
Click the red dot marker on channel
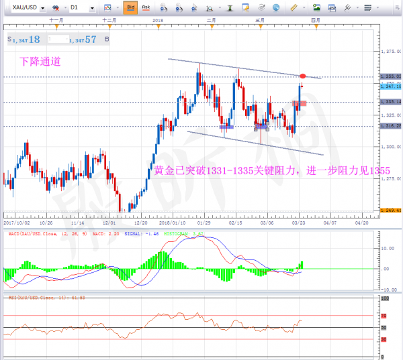click(304, 76)
